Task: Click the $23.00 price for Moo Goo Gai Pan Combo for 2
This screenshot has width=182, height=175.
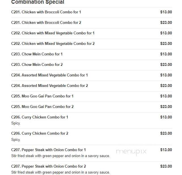Action: point(166,107)
